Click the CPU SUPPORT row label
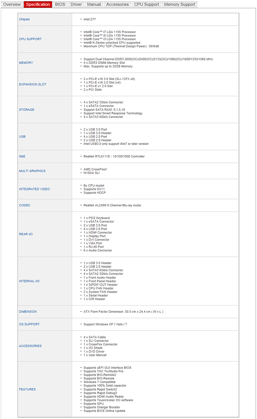The width and height of the screenshot is (257, 419). 30,39
